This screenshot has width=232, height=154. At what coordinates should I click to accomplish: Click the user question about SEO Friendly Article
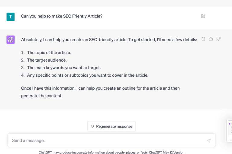pos(62,16)
